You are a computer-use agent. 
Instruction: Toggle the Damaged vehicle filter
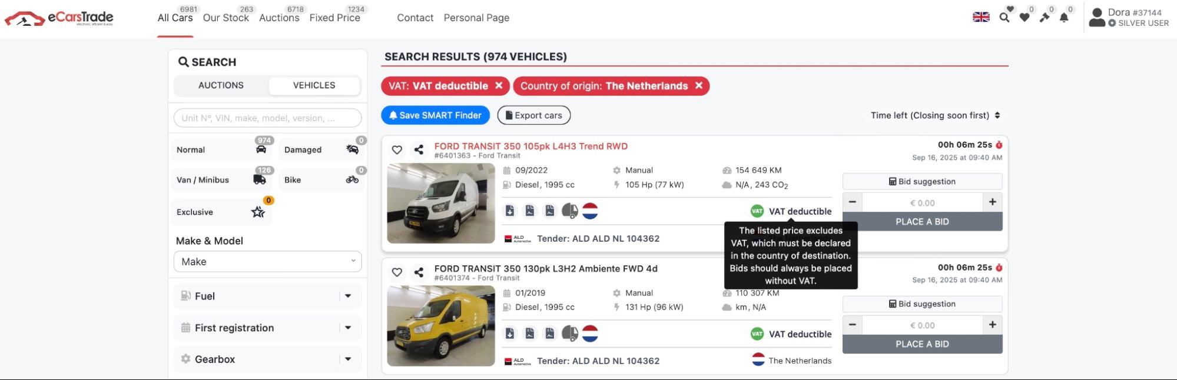pyautogui.click(x=321, y=150)
